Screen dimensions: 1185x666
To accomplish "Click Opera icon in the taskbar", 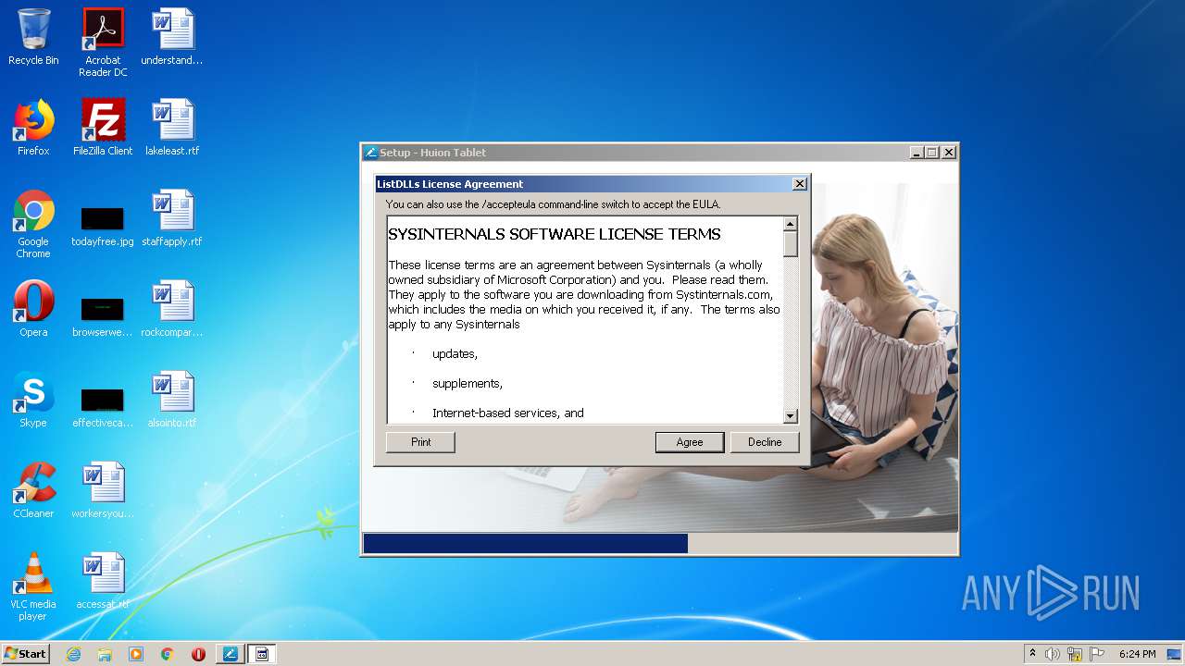I will pos(198,654).
